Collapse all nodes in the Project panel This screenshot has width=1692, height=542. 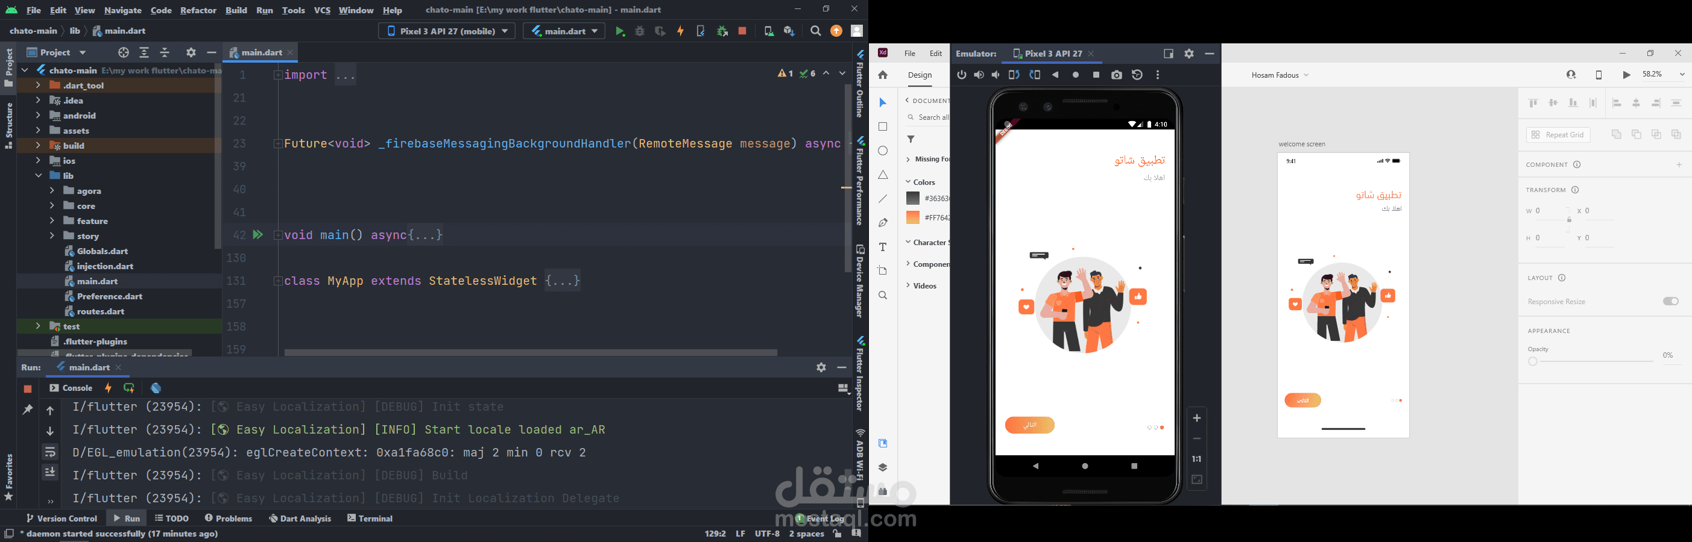coord(165,52)
